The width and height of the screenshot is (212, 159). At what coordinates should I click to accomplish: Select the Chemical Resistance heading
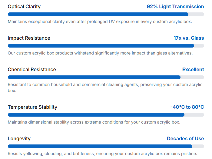[x=32, y=69]
